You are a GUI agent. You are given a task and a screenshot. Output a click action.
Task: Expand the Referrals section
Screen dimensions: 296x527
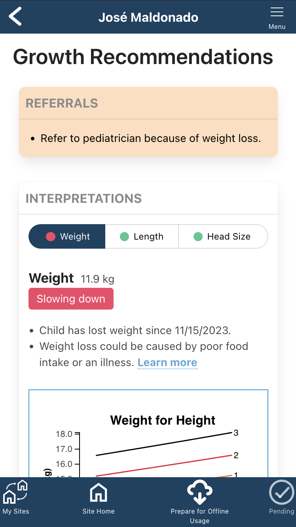(61, 103)
